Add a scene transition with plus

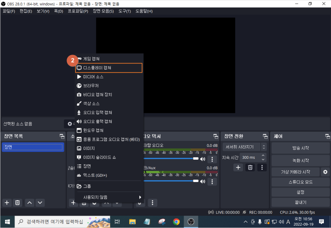238,168
